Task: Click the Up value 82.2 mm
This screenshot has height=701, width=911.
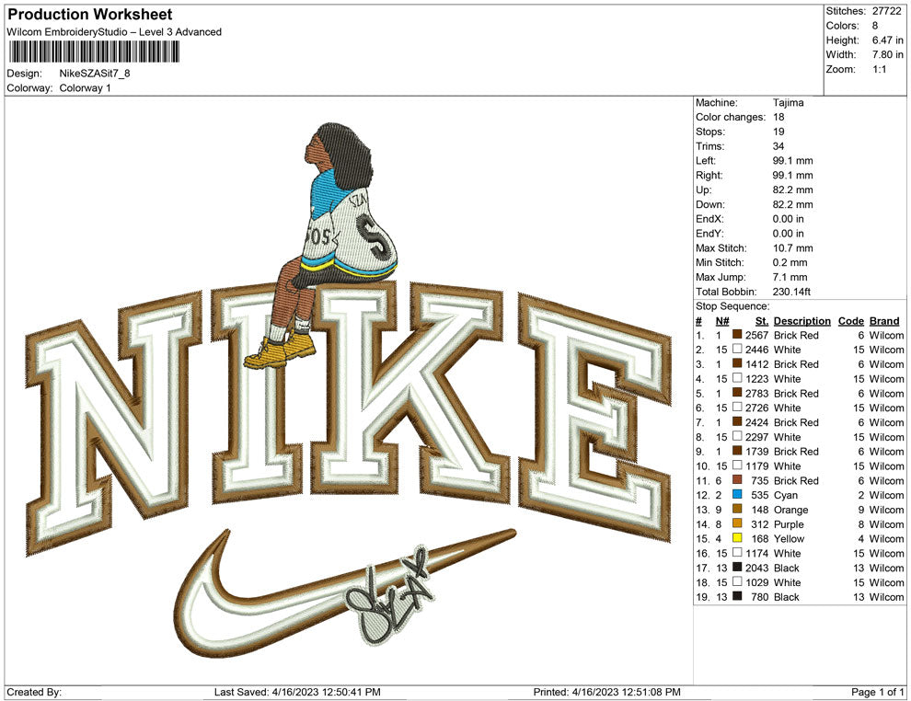Action: point(792,190)
